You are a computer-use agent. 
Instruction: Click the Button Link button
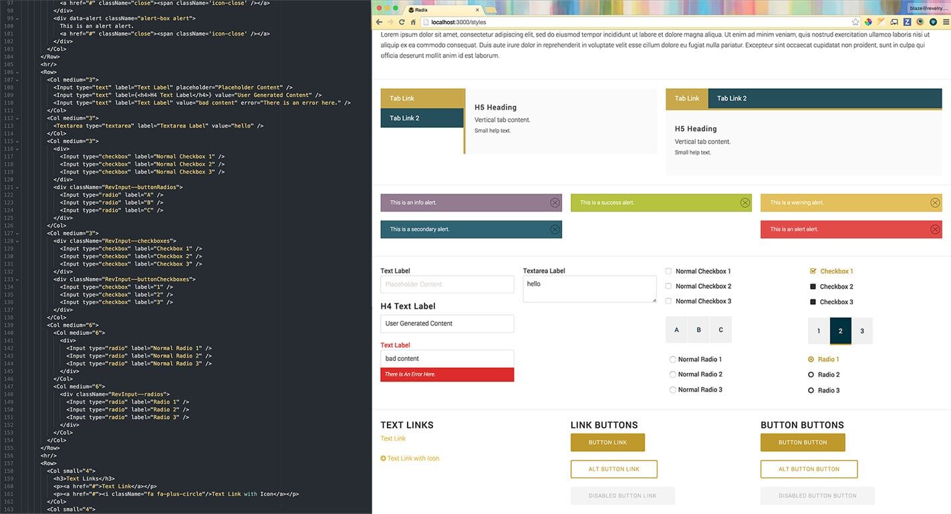pyautogui.click(x=607, y=442)
